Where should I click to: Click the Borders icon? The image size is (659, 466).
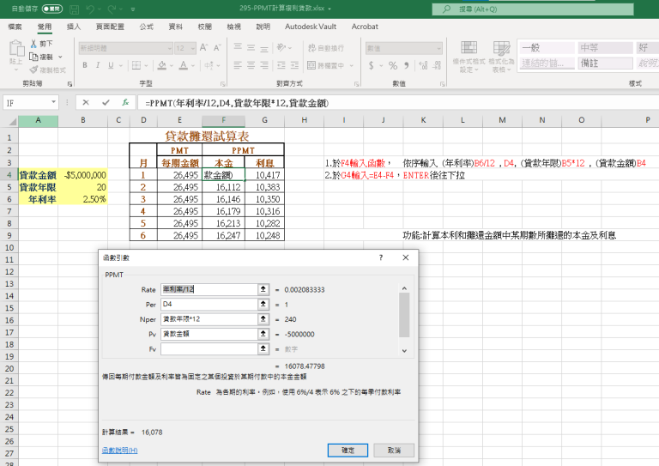click(x=136, y=65)
